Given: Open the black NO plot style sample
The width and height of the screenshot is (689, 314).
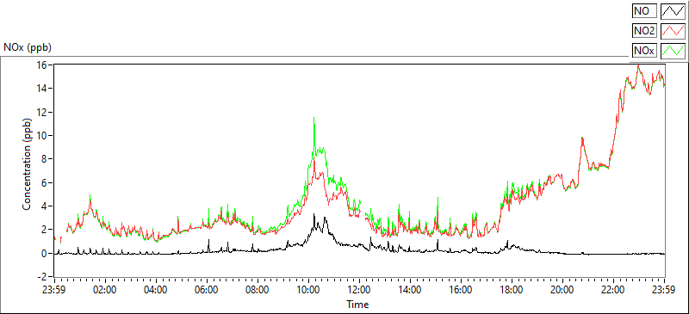Looking at the screenshot, I should (673, 10).
